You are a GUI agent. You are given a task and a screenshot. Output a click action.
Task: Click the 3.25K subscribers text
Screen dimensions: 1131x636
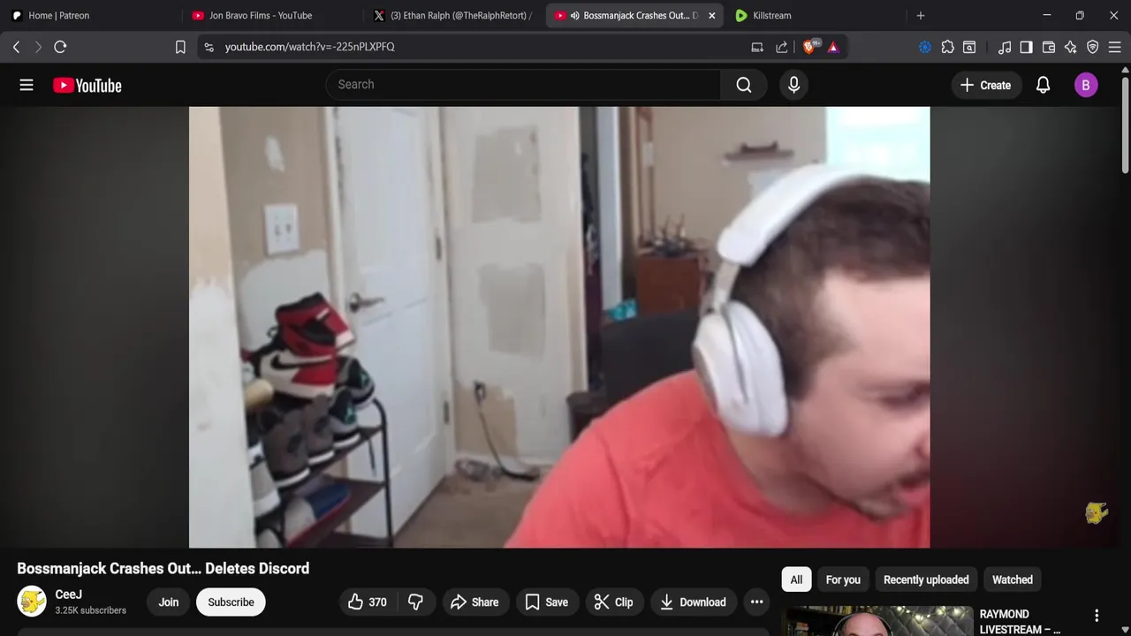(90, 610)
